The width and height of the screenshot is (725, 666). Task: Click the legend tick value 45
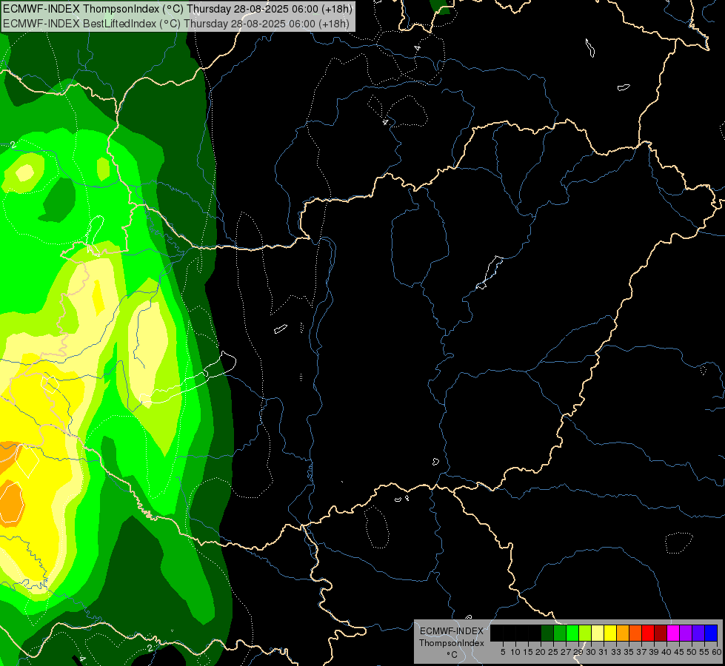(679, 652)
